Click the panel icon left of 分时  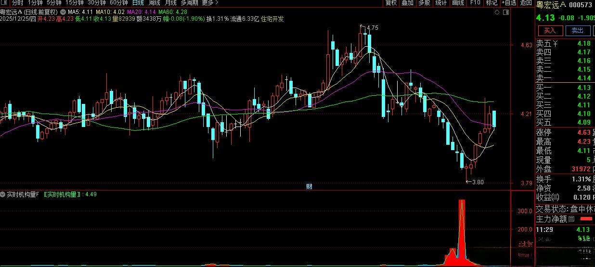pos(5,3)
